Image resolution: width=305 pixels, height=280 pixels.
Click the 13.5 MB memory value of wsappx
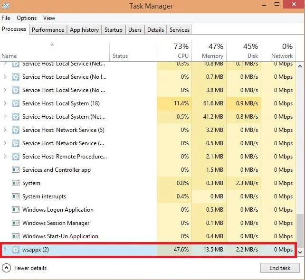(x=213, y=249)
